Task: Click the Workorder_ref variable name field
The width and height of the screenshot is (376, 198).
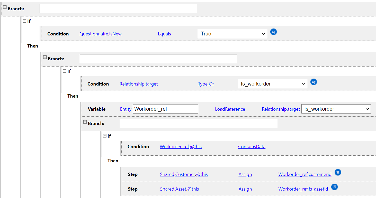Action: [165, 109]
